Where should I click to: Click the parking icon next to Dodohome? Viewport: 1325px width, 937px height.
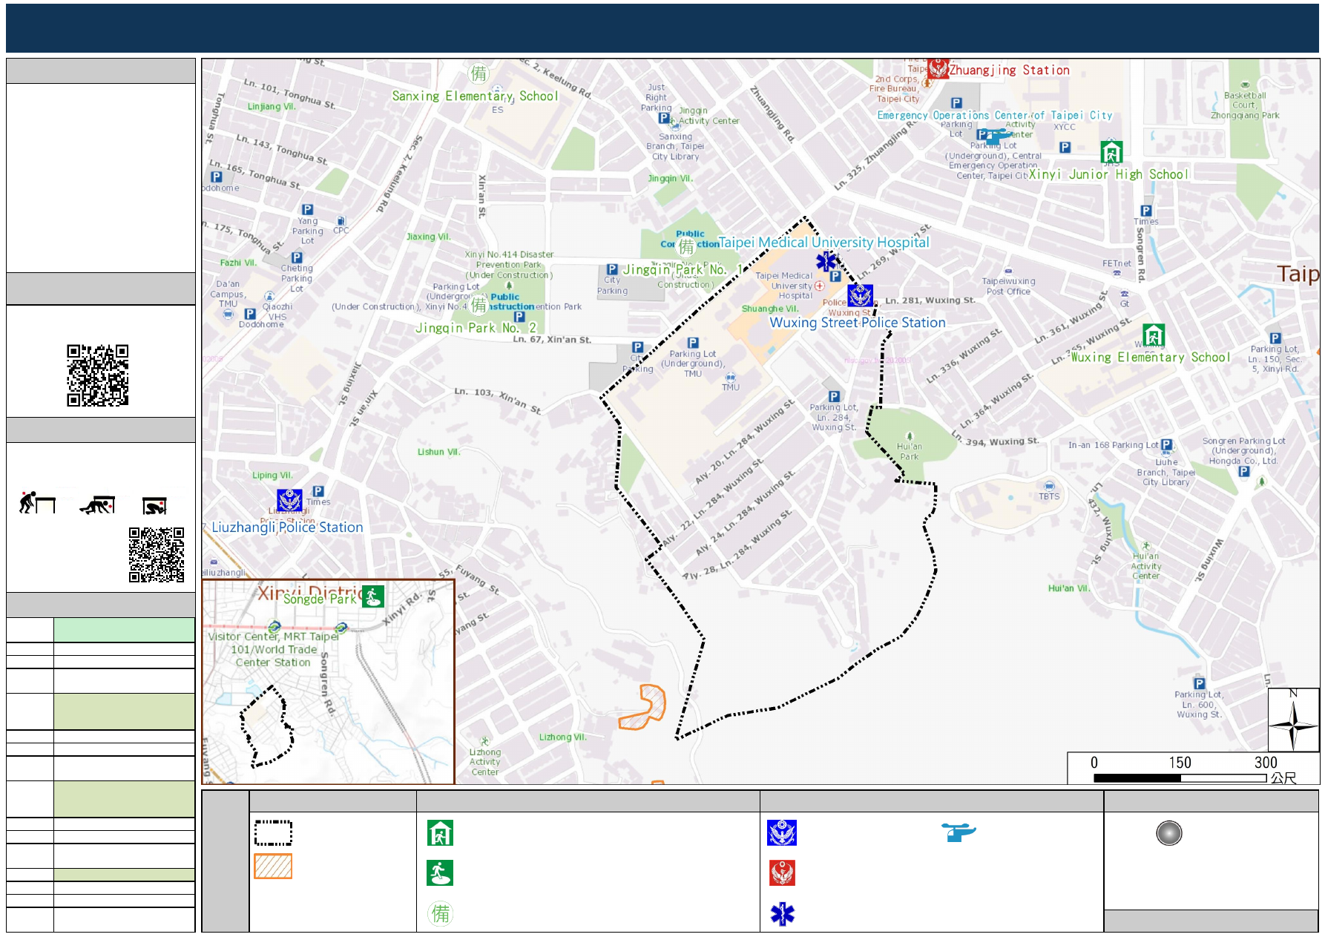(250, 314)
